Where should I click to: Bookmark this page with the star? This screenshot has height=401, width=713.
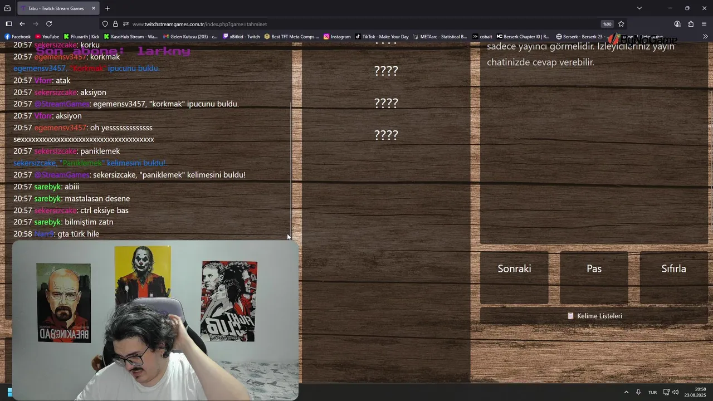621,24
